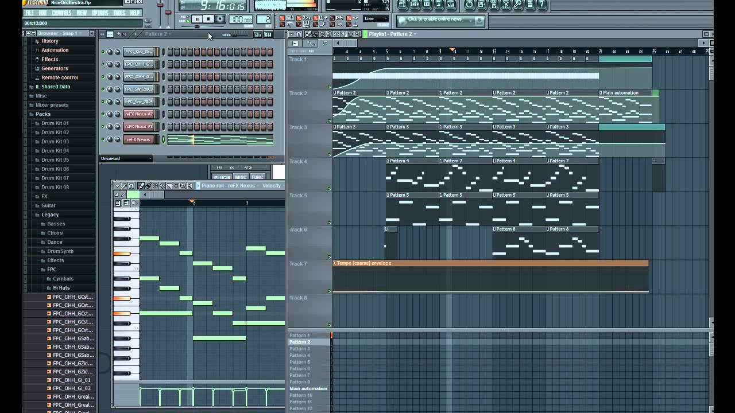
Task: Select the Zoom tool in the piano roll
Action: [x=183, y=186]
